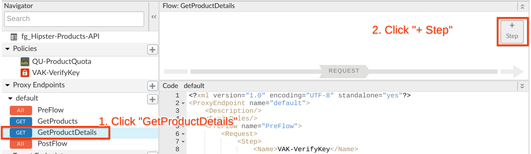
Task: Collapse the Navigator panel with double chevron
Action: tap(153, 17)
